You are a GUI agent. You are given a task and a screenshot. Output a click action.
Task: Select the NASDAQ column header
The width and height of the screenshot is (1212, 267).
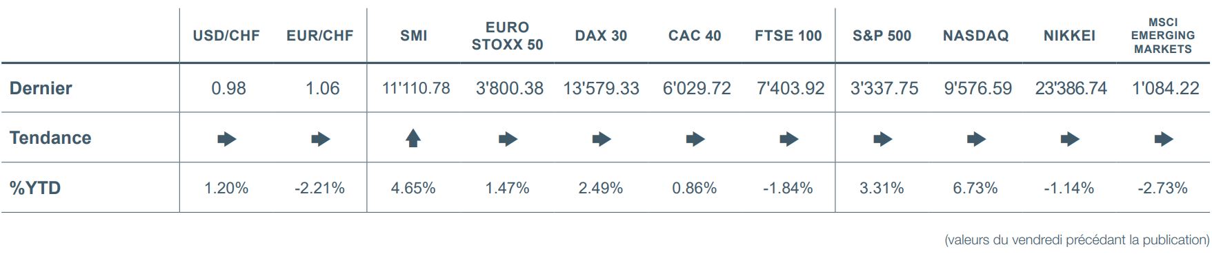975,36
